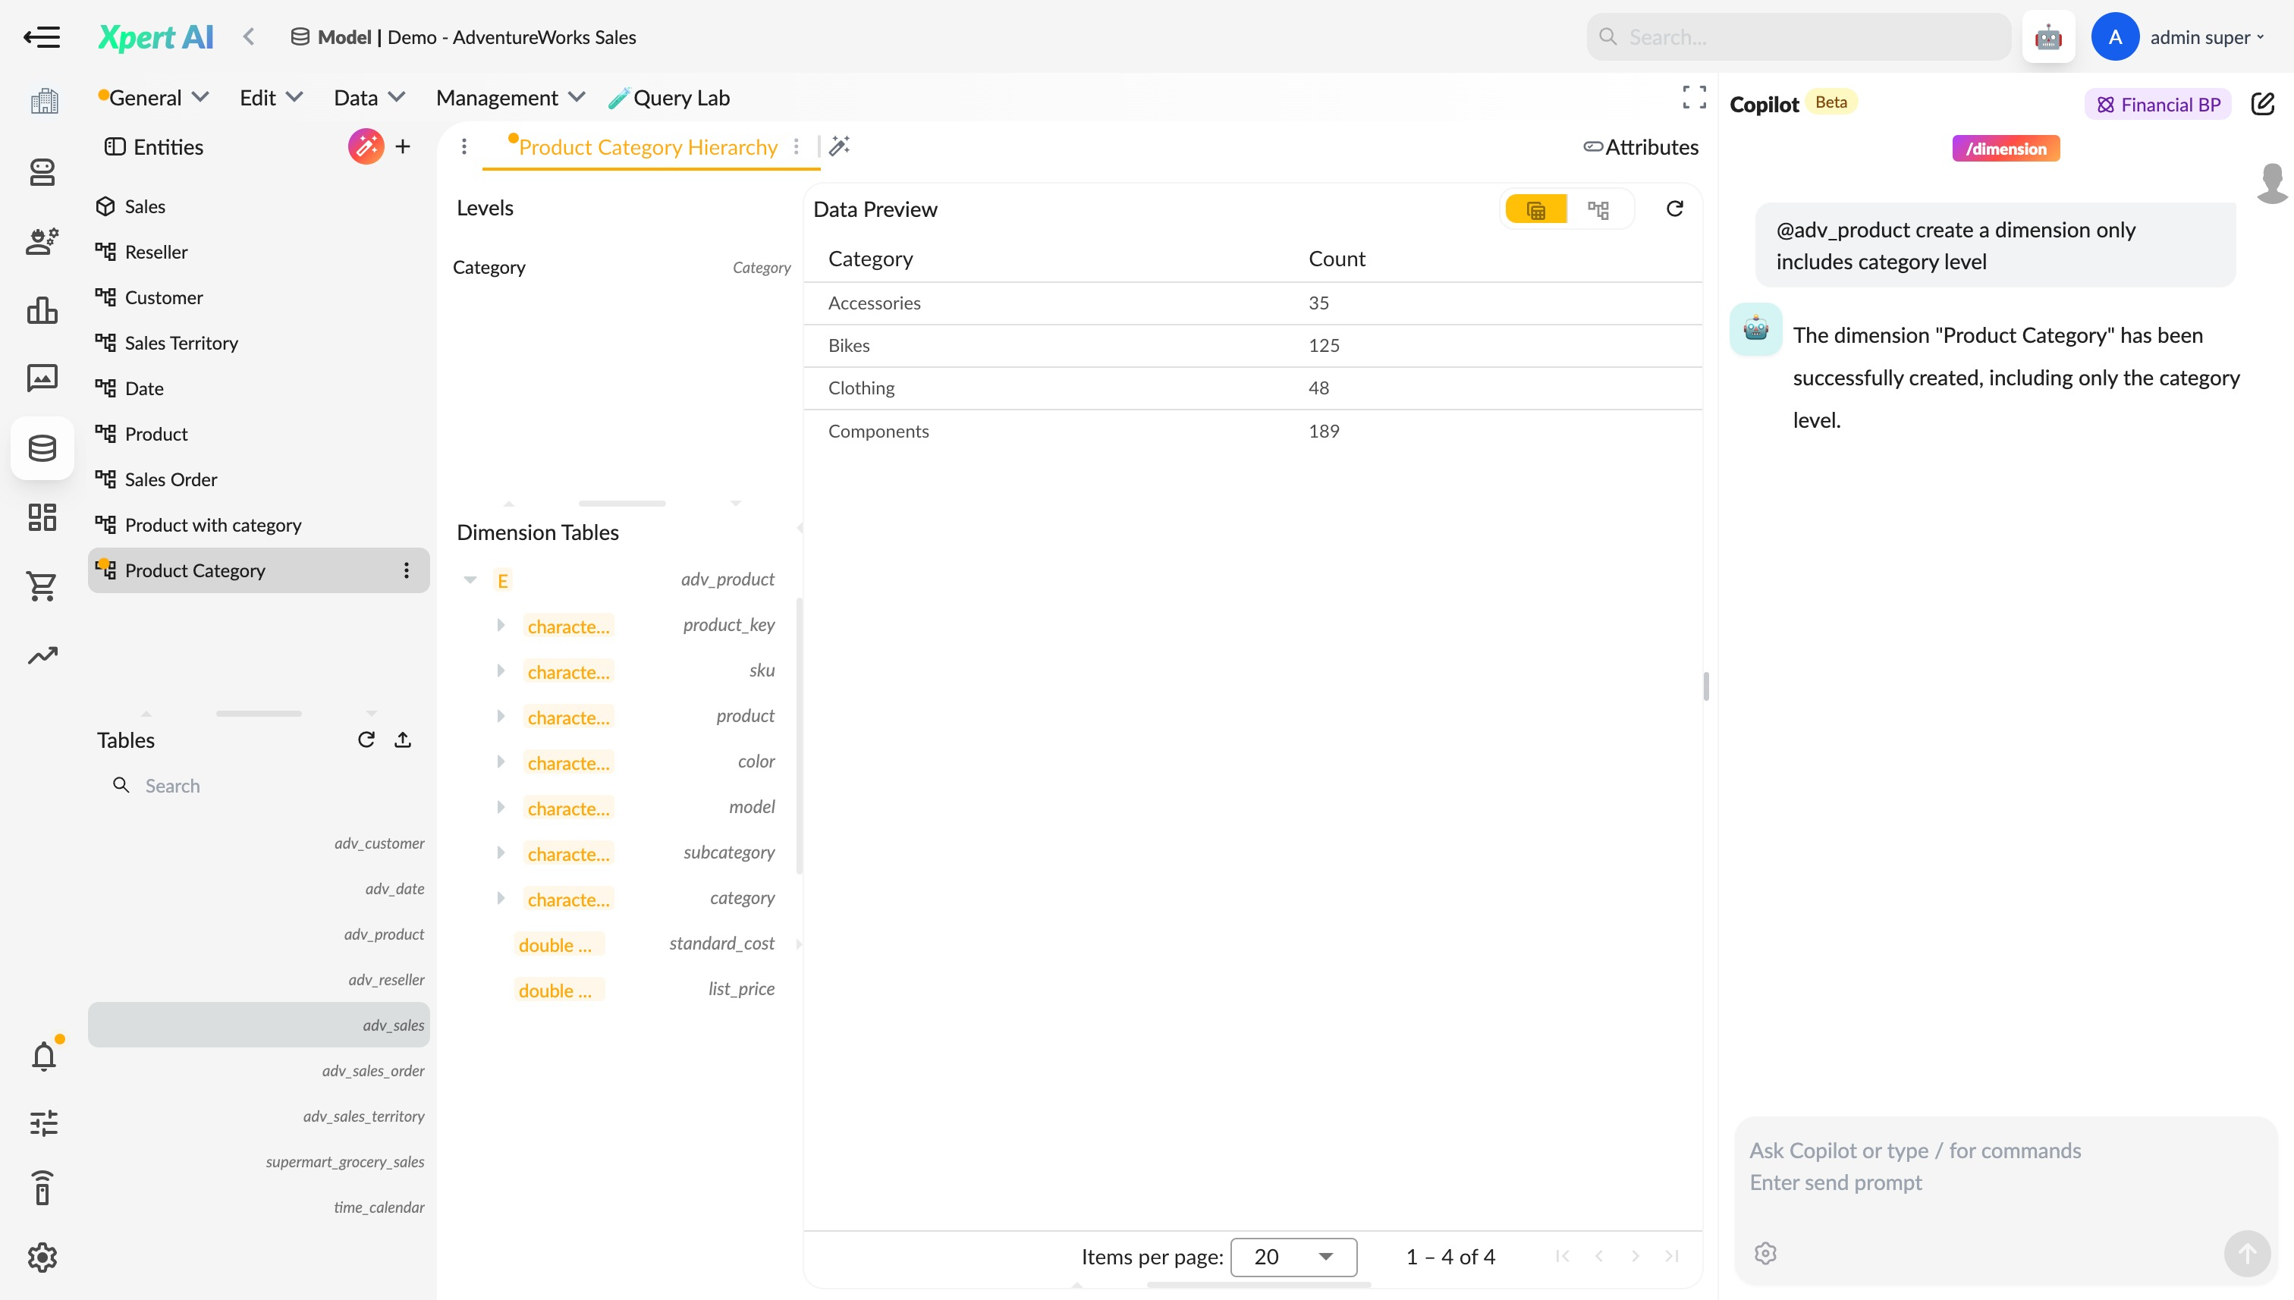Open the robot assistant icon in header
The image size is (2294, 1300).
tap(2047, 37)
